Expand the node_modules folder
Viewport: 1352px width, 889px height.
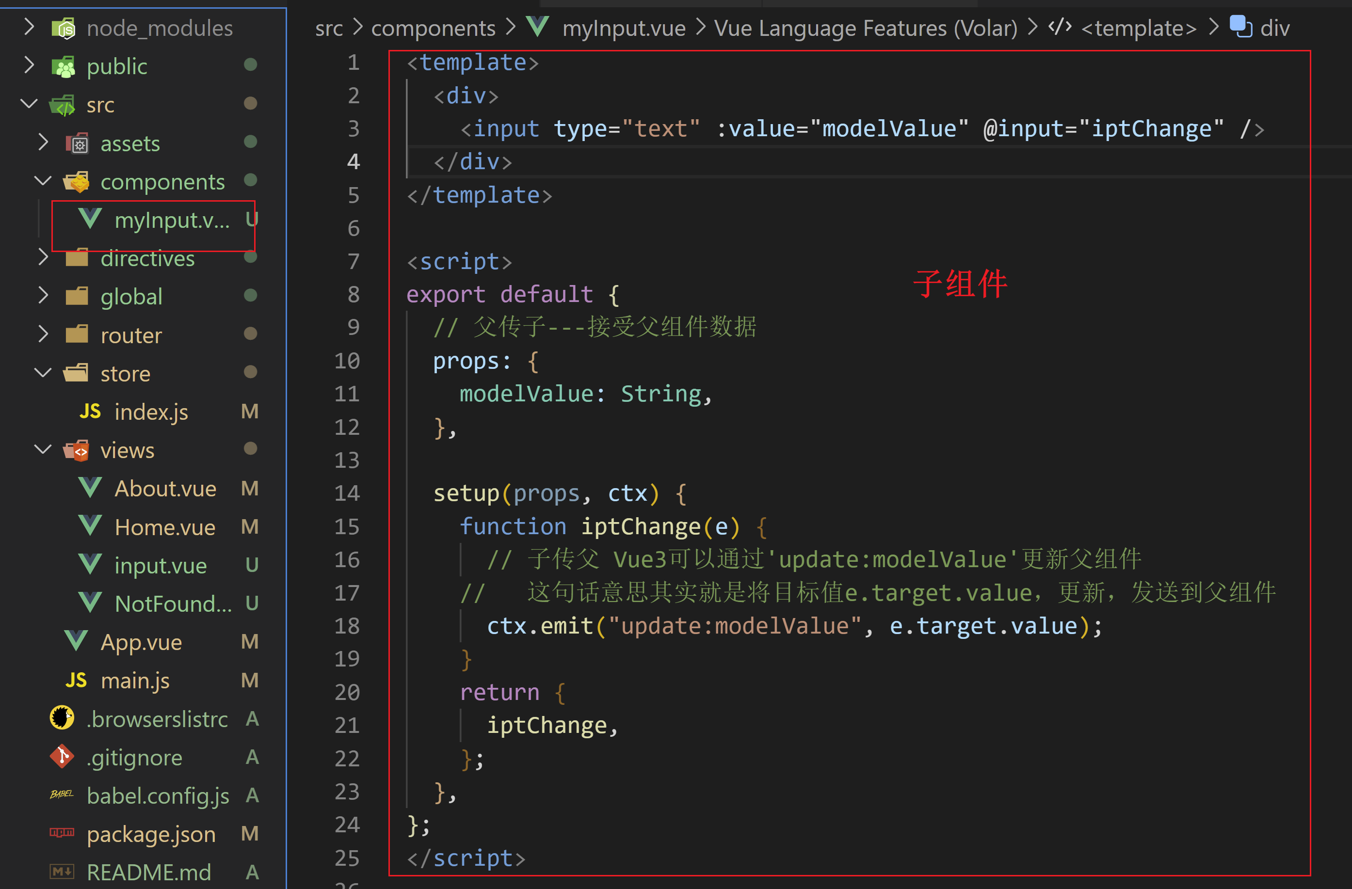pyautogui.click(x=29, y=27)
